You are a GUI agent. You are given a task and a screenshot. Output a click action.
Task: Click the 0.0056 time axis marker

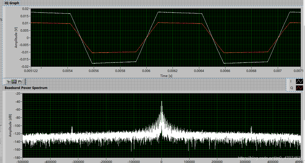(94, 71)
